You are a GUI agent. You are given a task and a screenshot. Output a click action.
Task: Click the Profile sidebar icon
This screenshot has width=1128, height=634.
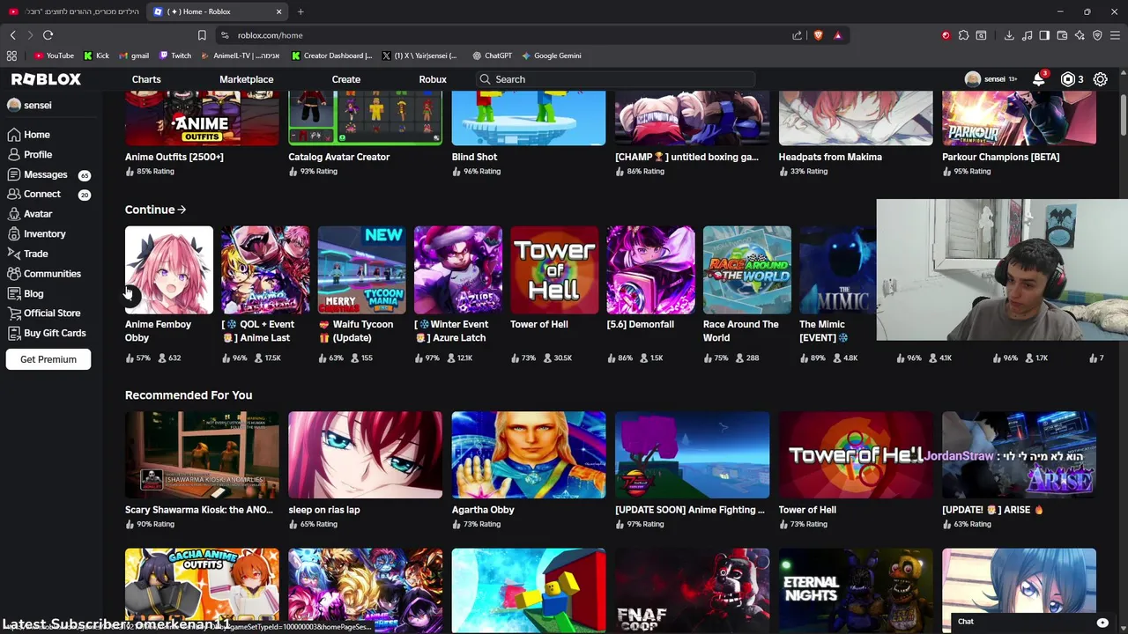point(13,154)
